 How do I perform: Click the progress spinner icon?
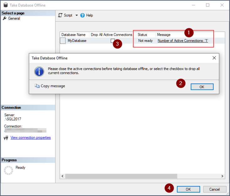coord(8,170)
